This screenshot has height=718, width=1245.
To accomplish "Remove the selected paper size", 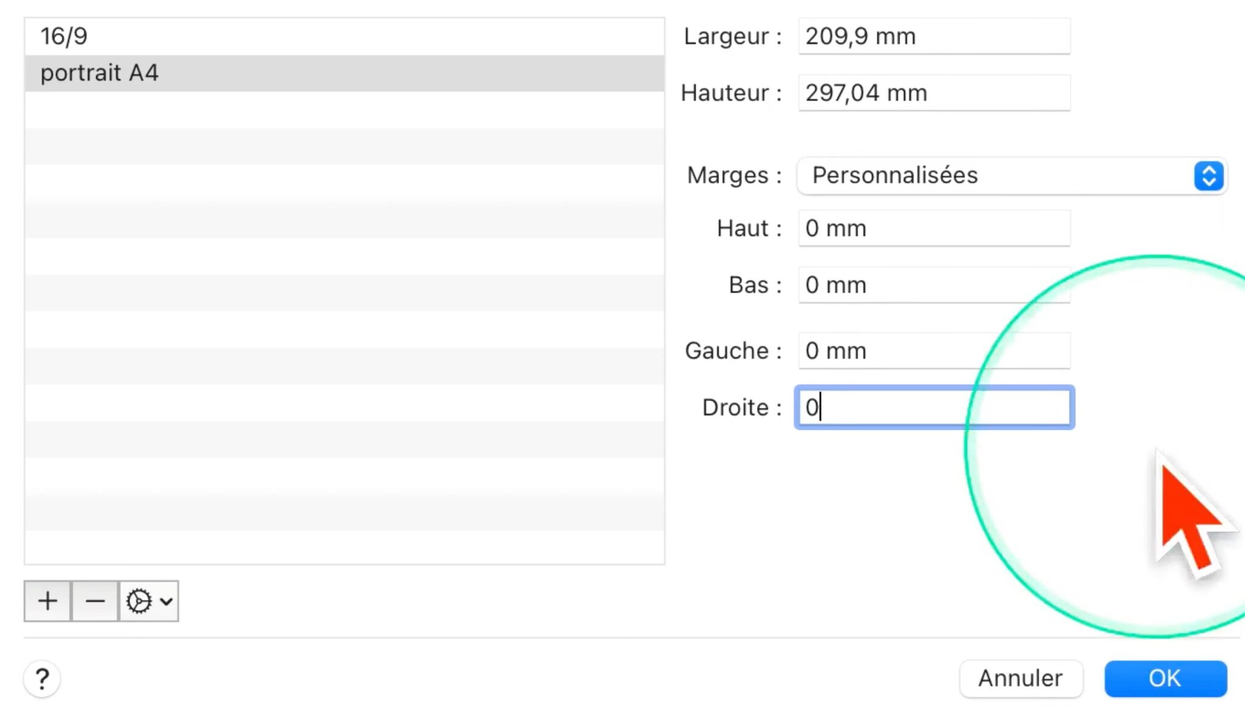I will 95,601.
